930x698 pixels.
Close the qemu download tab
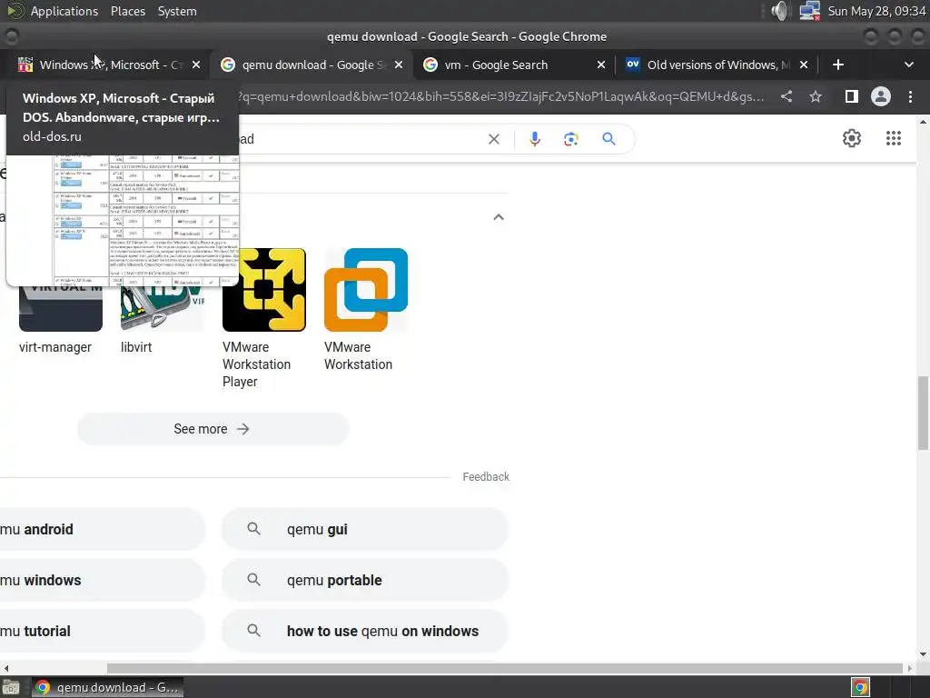(x=399, y=65)
